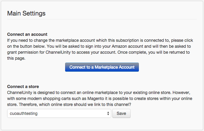This screenshot has width=204, height=131.
Task: Save the selected online store
Action: pyautogui.click(x=121, y=113)
